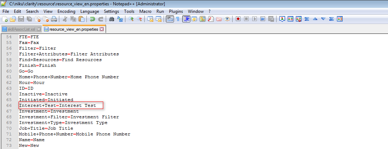The width and height of the screenshot is (388, 149).
Task: Click the Copy toolbar icon
Action: point(73,19)
